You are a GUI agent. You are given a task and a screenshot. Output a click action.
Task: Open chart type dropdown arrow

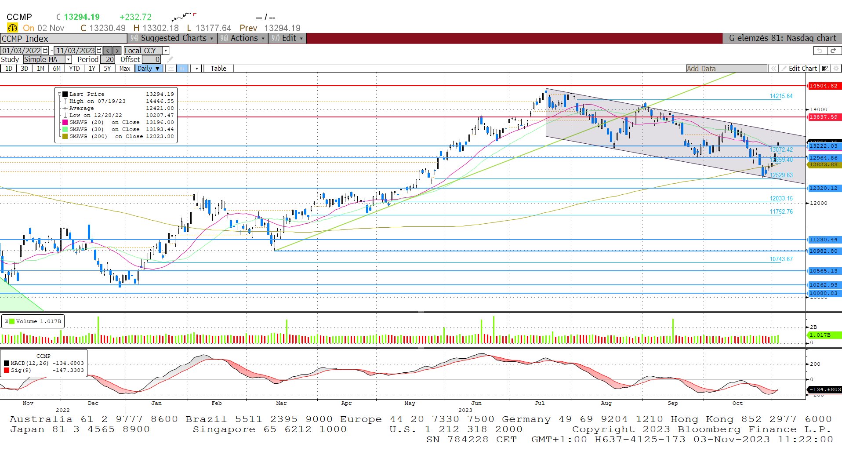coord(197,69)
